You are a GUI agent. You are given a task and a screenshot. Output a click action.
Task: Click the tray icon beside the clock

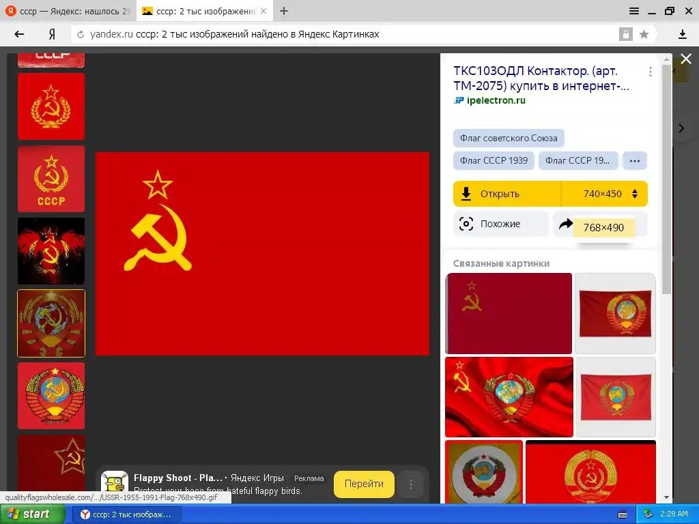point(648,514)
